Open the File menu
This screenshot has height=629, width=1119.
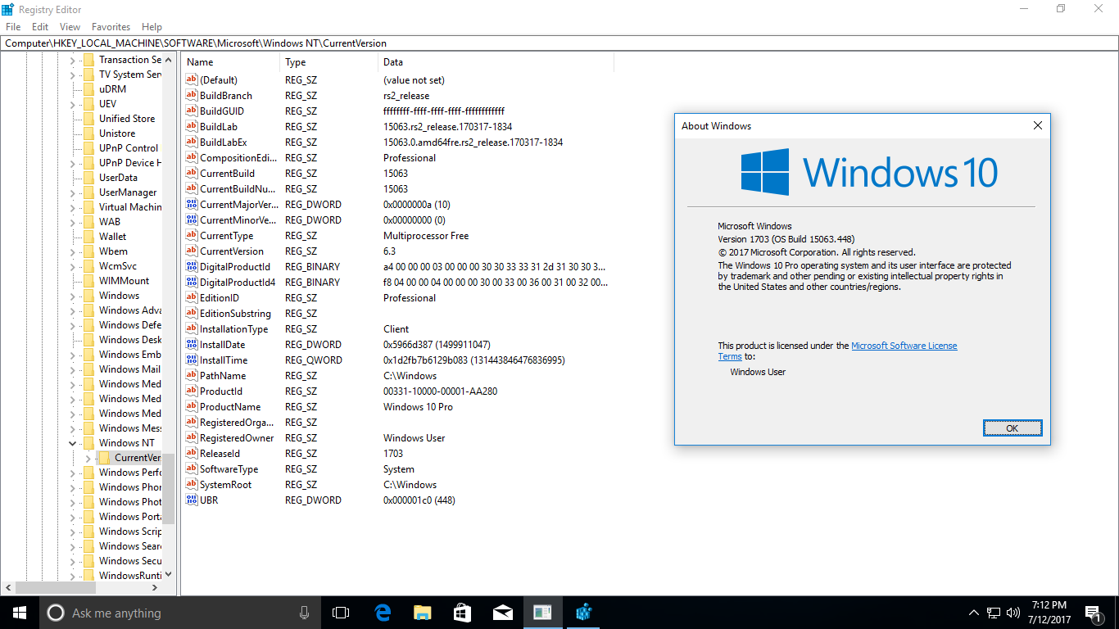(13, 27)
